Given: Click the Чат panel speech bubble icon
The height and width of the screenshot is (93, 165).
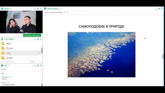Looking at the screenshot, I should click(x=2, y=66).
